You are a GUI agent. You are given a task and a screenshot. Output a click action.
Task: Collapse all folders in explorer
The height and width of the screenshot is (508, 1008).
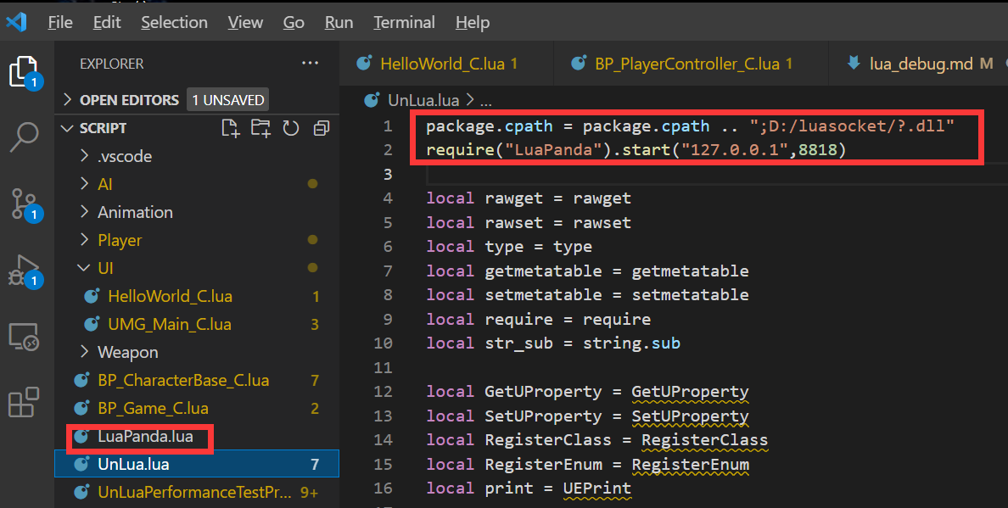321,128
